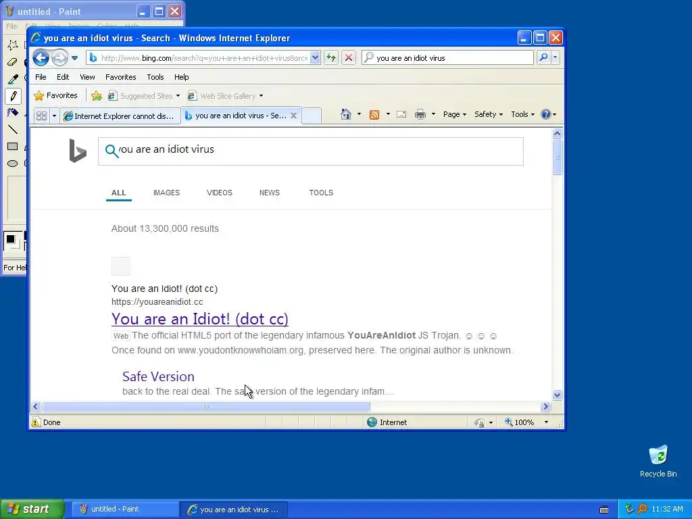The width and height of the screenshot is (692, 519).
Task: Click the vertical scrollbar down arrow
Action: 557,395
